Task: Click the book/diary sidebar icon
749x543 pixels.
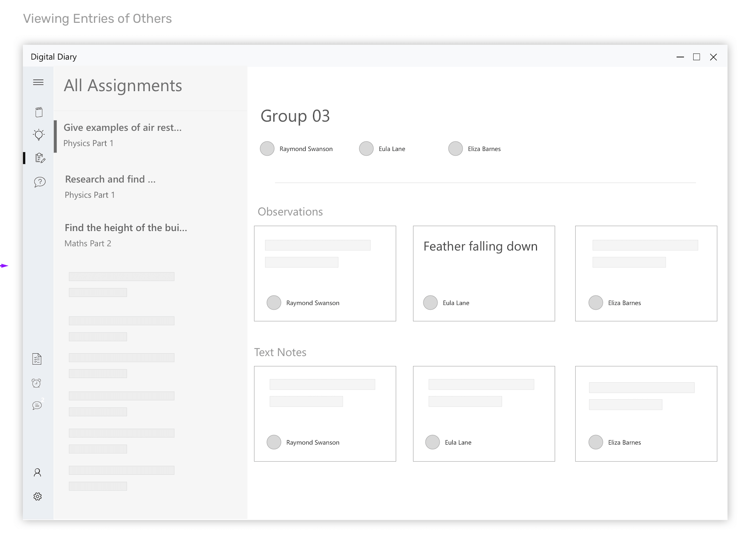Action: (x=39, y=112)
